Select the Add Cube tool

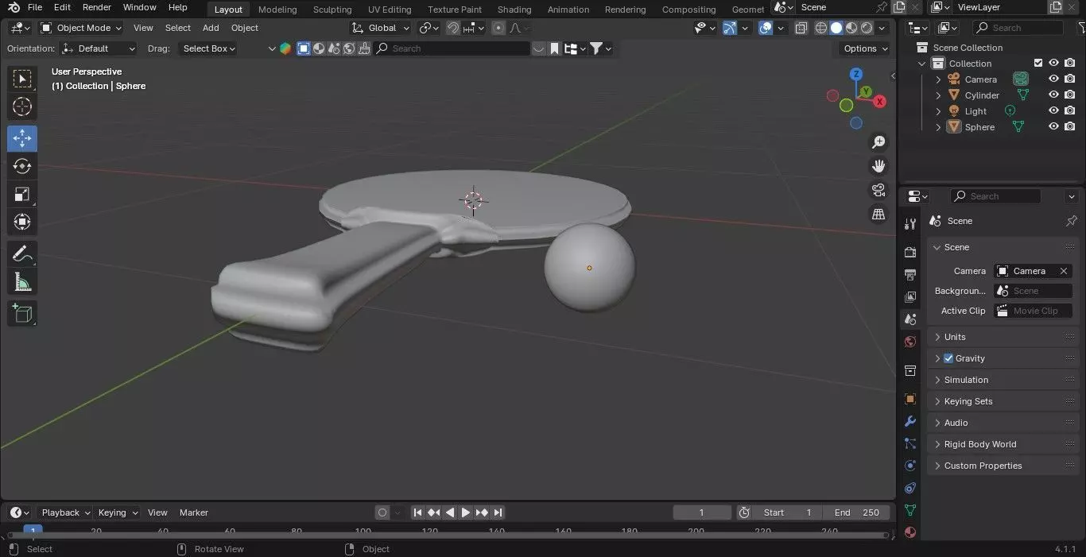point(22,313)
